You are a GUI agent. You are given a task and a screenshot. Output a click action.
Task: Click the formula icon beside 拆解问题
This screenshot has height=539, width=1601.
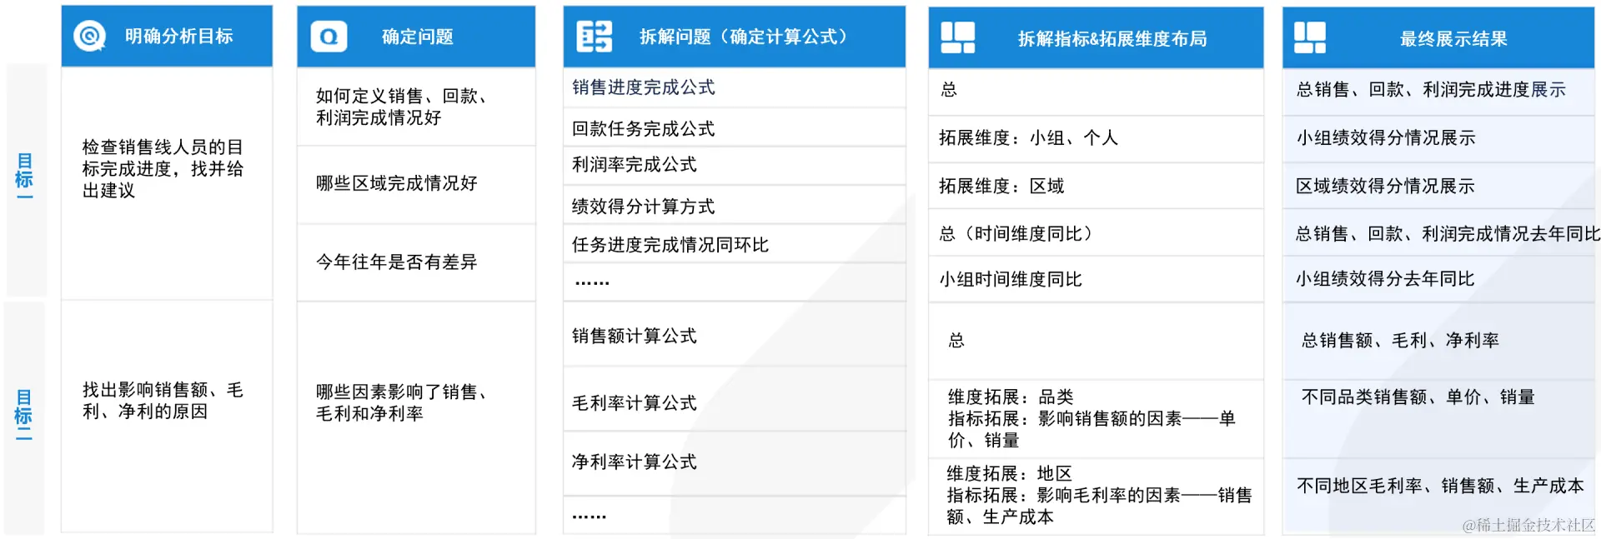point(595,37)
